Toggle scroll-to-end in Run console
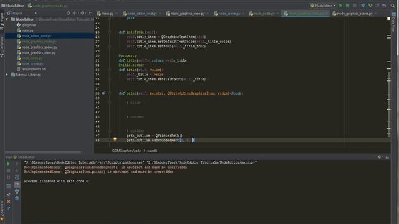Screen dimensions: 399x224 [17, 184]
